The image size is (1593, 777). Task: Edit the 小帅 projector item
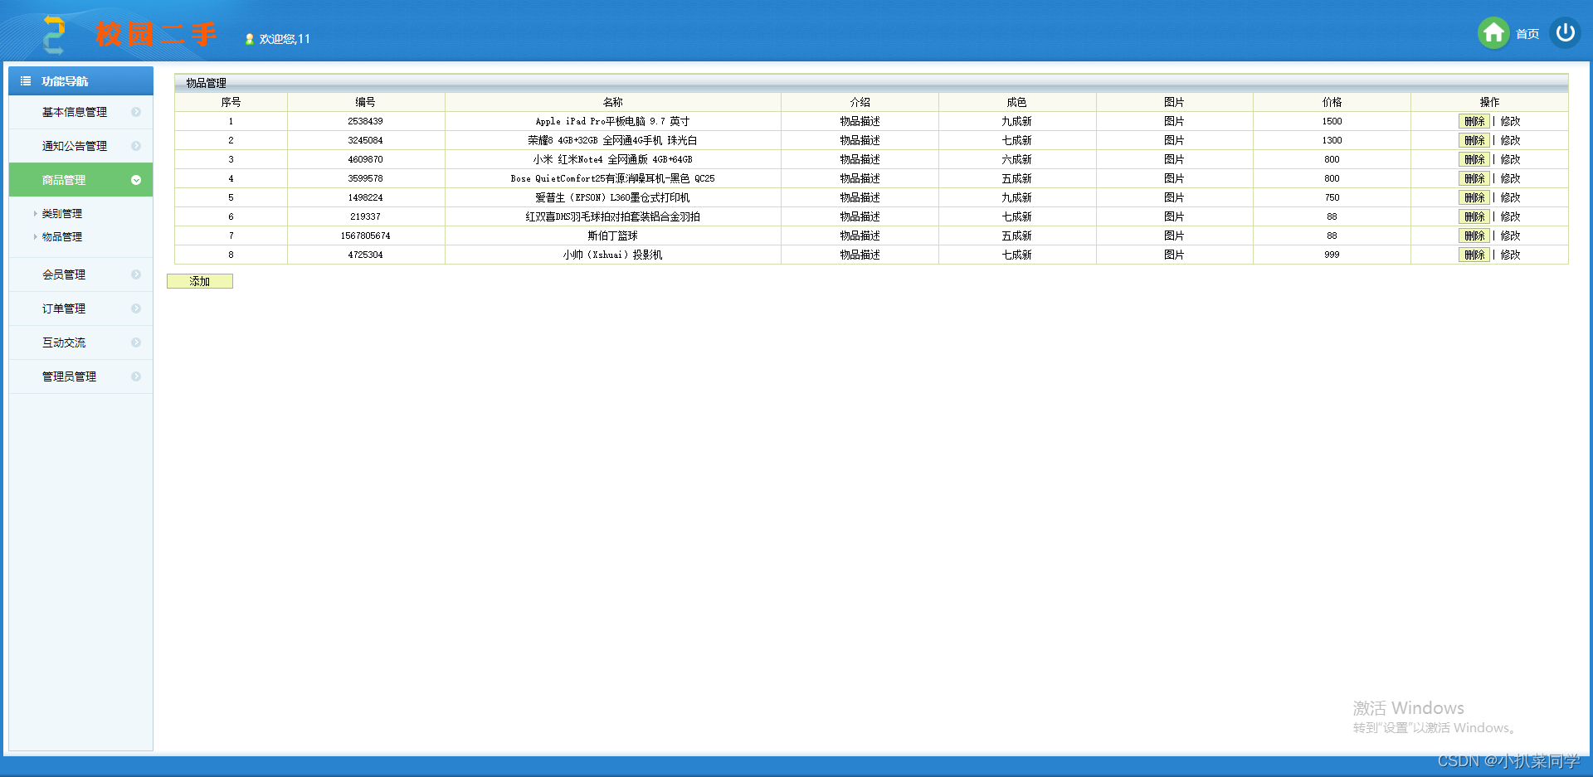pos(1511,255)
